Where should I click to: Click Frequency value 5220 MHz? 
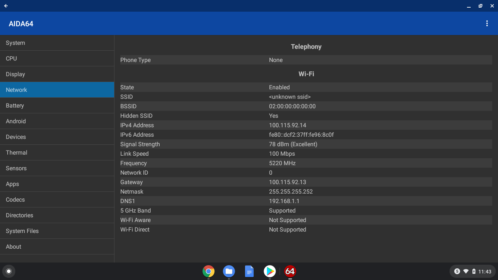(283, 163)
